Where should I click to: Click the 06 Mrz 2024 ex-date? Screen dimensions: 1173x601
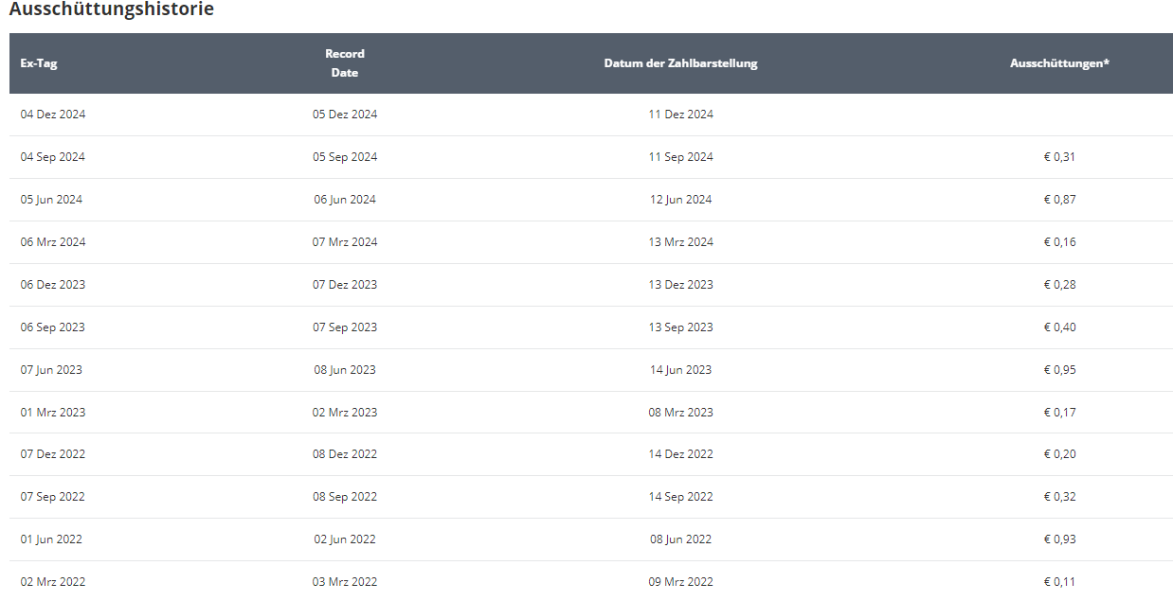[53, 242]
